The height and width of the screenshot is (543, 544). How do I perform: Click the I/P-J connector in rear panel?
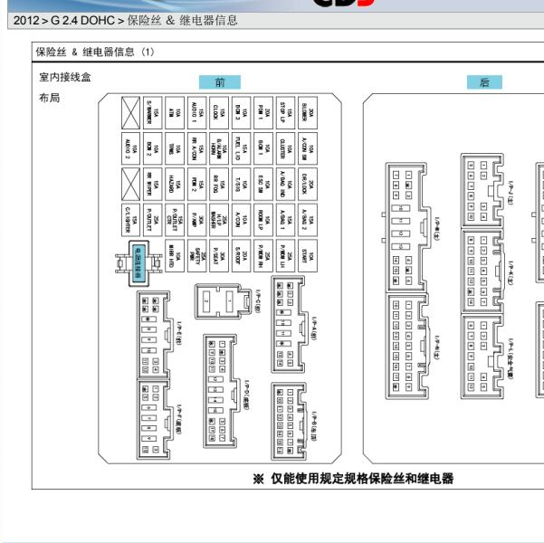tap(482, 190)
